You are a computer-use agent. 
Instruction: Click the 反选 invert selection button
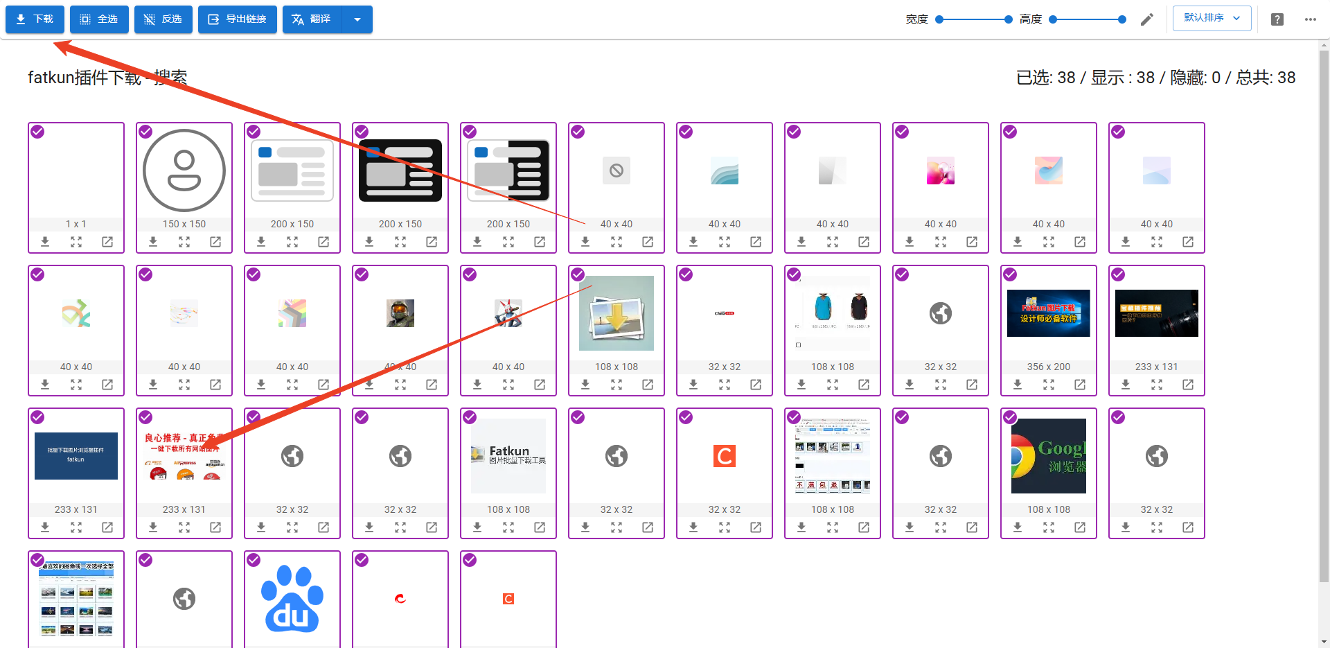pyautogui.click(x=163, y=19)
